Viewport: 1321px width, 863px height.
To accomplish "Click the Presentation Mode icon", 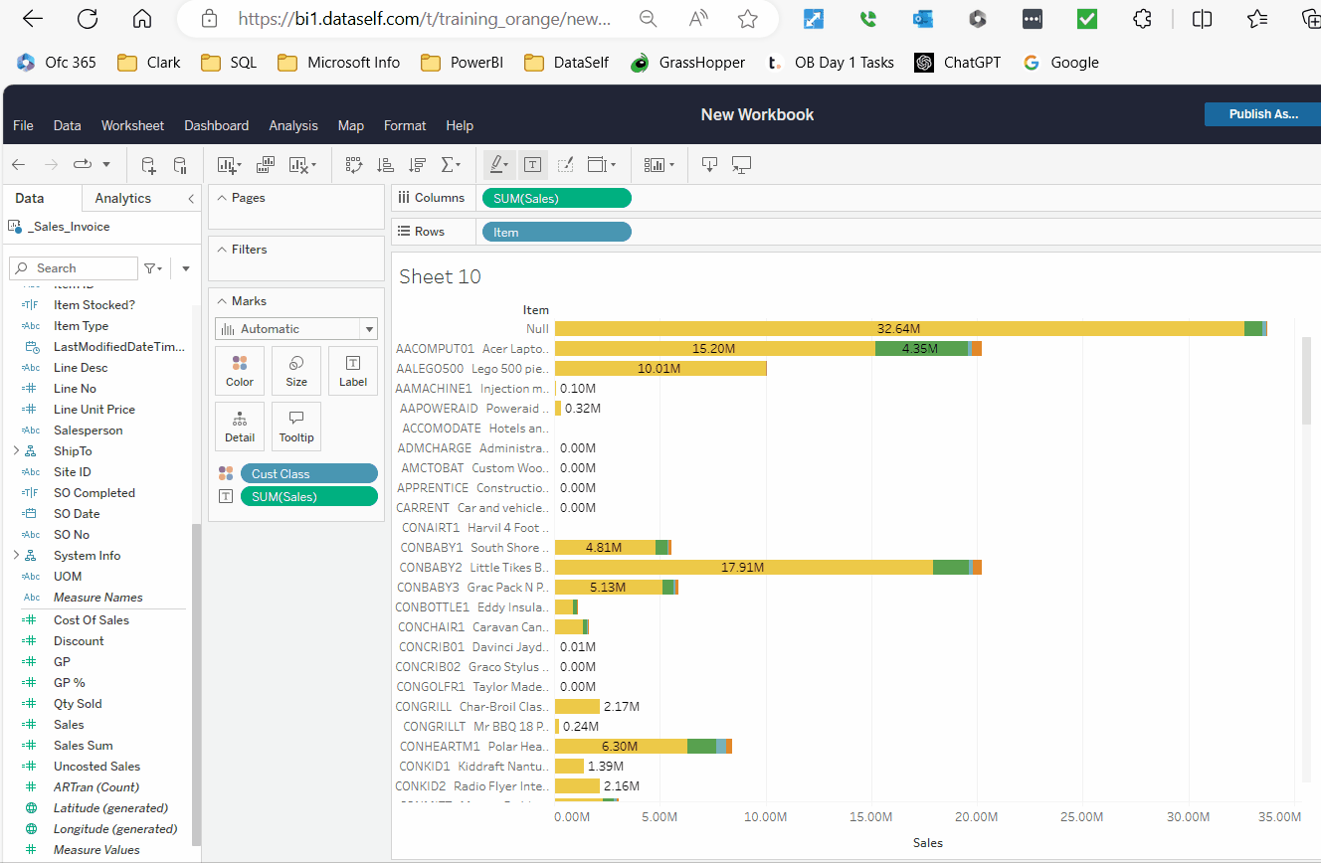I will (741, 165).
